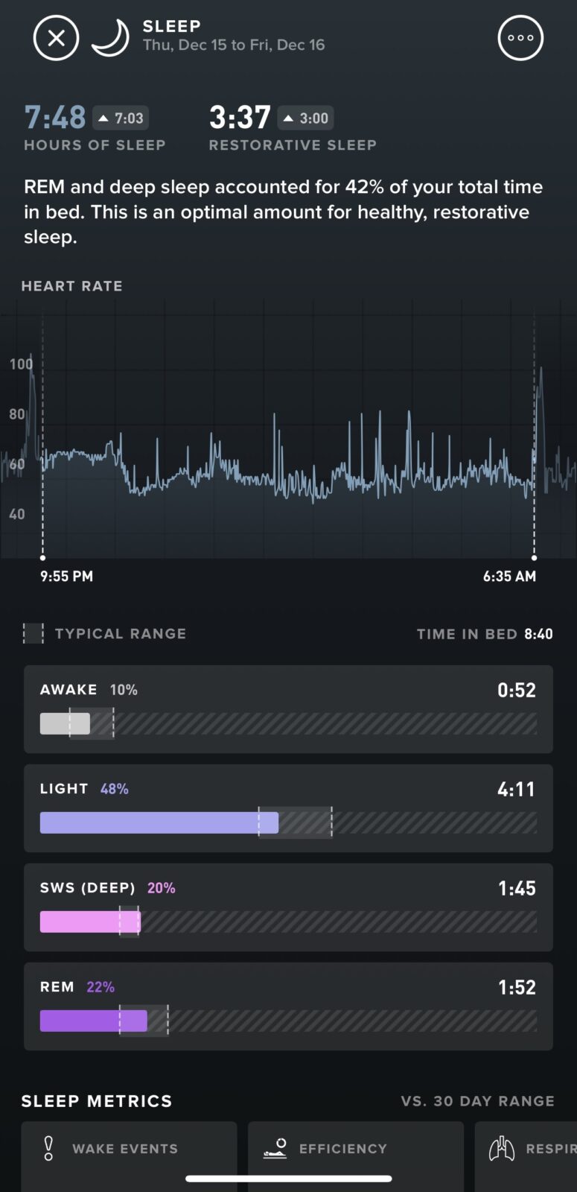The height and width of the screenshot is (1192, 577).
Task: Close the sleep details screen
Action: tap(56, 38)
